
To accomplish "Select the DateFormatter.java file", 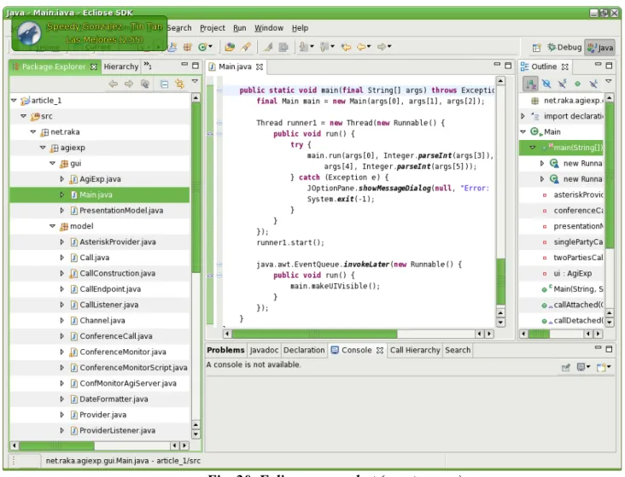I will click(x=114, y=398).
